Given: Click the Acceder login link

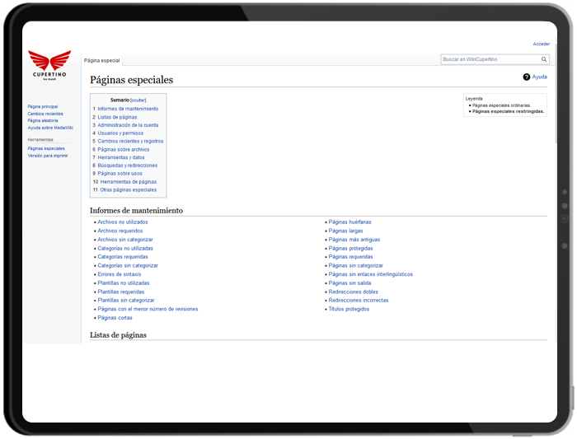Looking at the screenshot, I should coord(541,44).
